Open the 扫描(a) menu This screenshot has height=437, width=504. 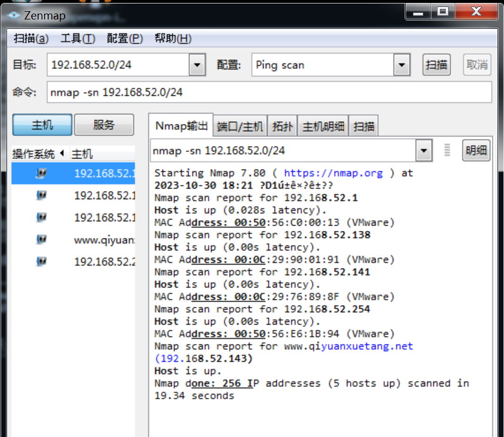[31, 39]
